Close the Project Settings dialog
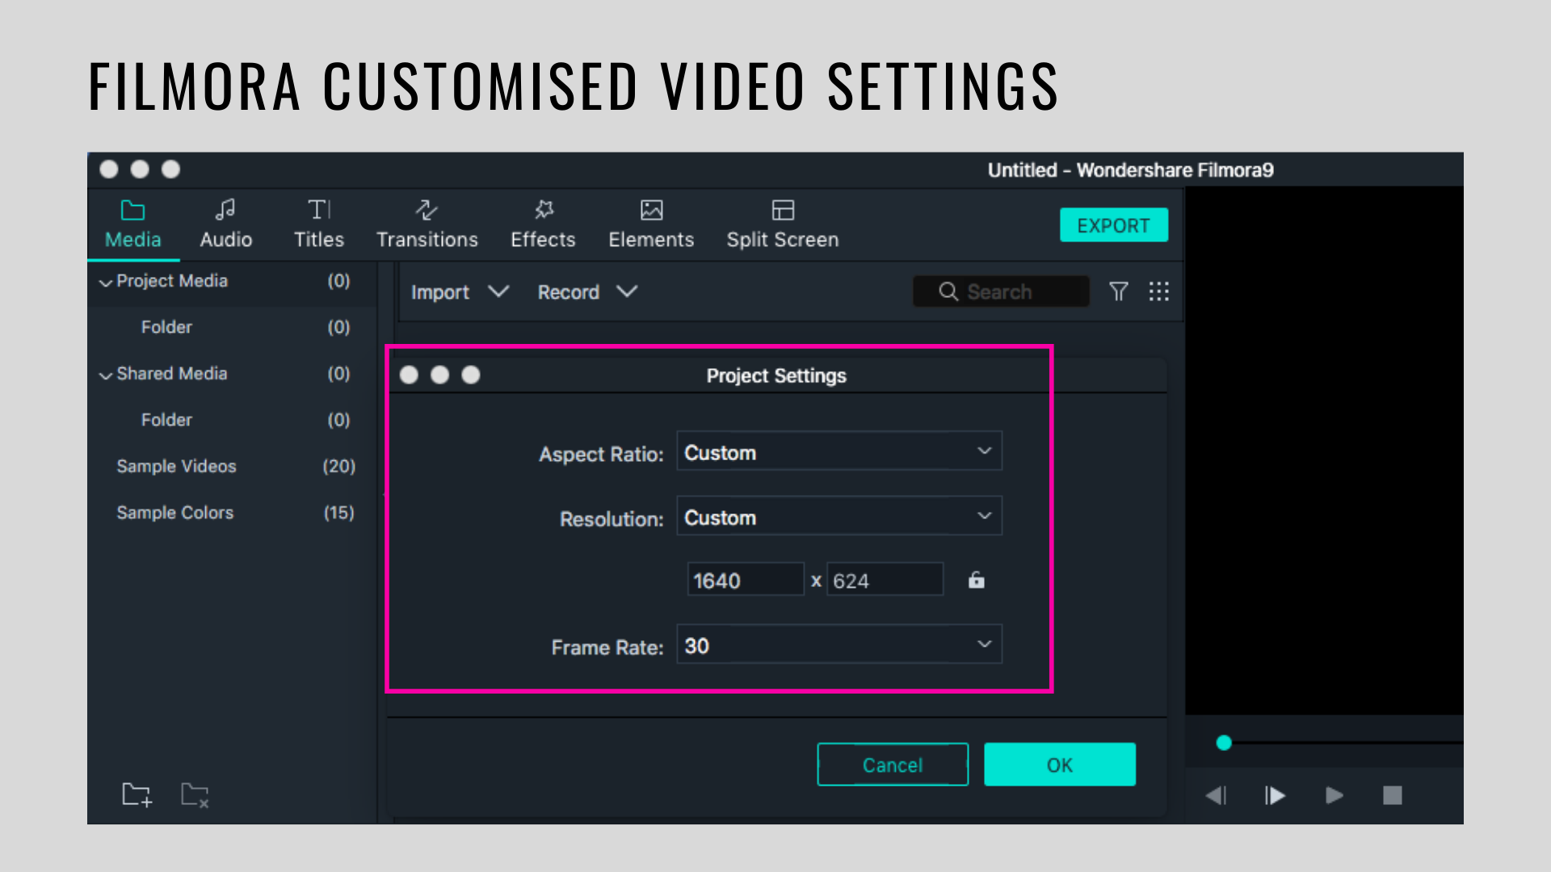 (409, 375)
